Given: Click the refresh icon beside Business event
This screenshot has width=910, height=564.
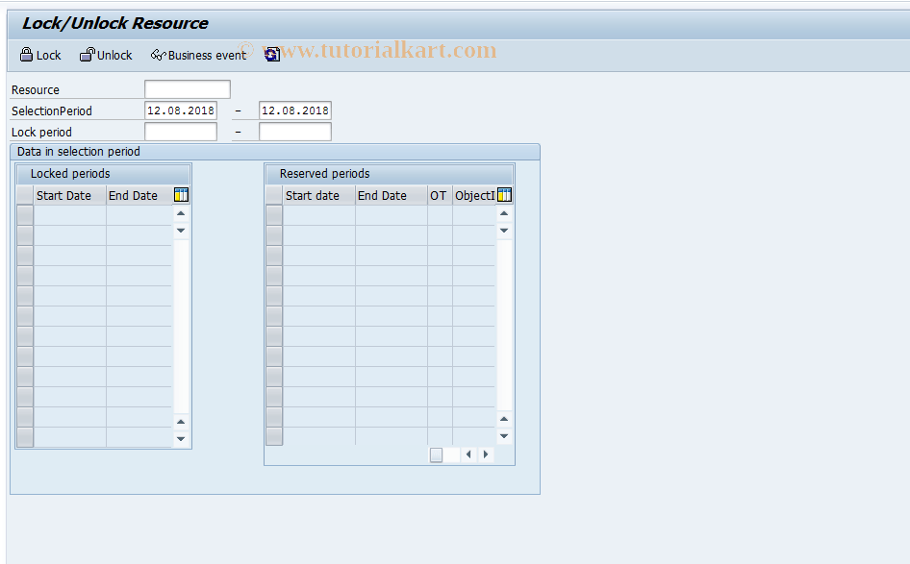Looking at the screenshot, I should (x=272, y=55).
